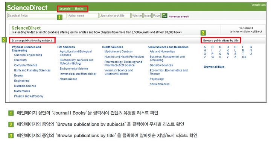The image size is (271, 144).
Task: Browse titles starting with H
Action: pos(205,50)
